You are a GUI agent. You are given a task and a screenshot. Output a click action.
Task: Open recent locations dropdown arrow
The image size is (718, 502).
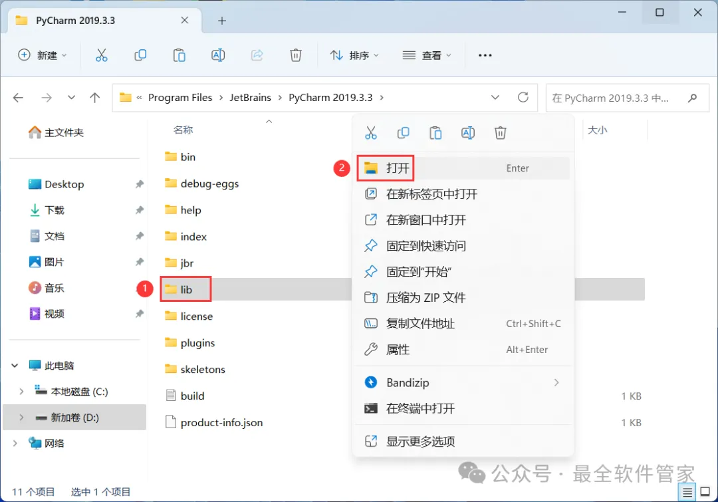tap(71, 98)
